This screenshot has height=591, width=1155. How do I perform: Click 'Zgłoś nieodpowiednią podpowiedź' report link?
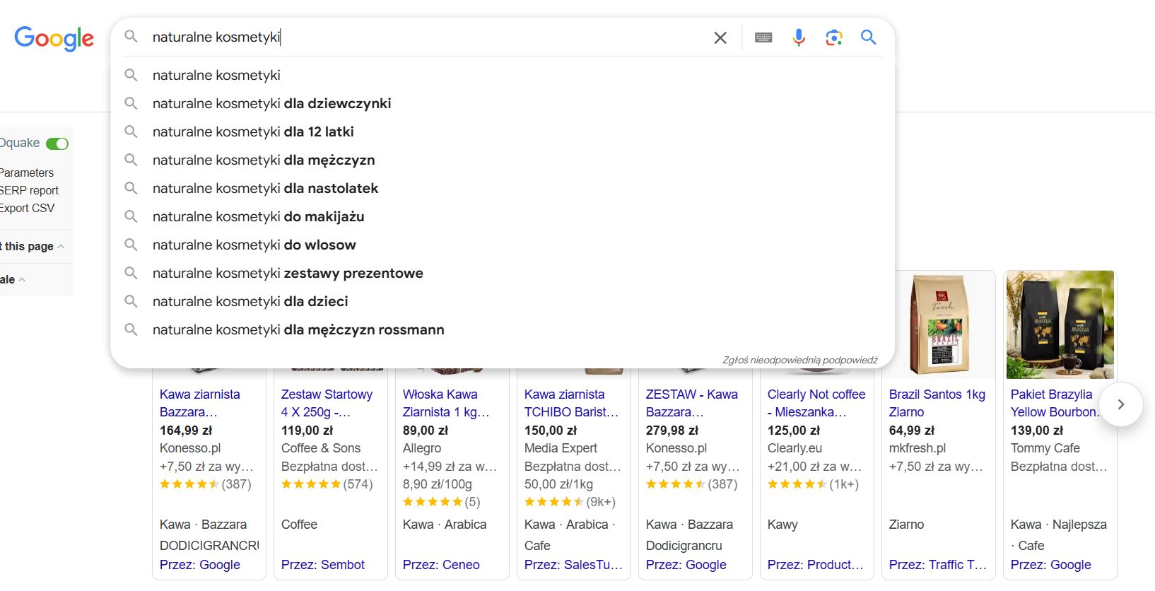pyautogui.click(x=799, y=360)
